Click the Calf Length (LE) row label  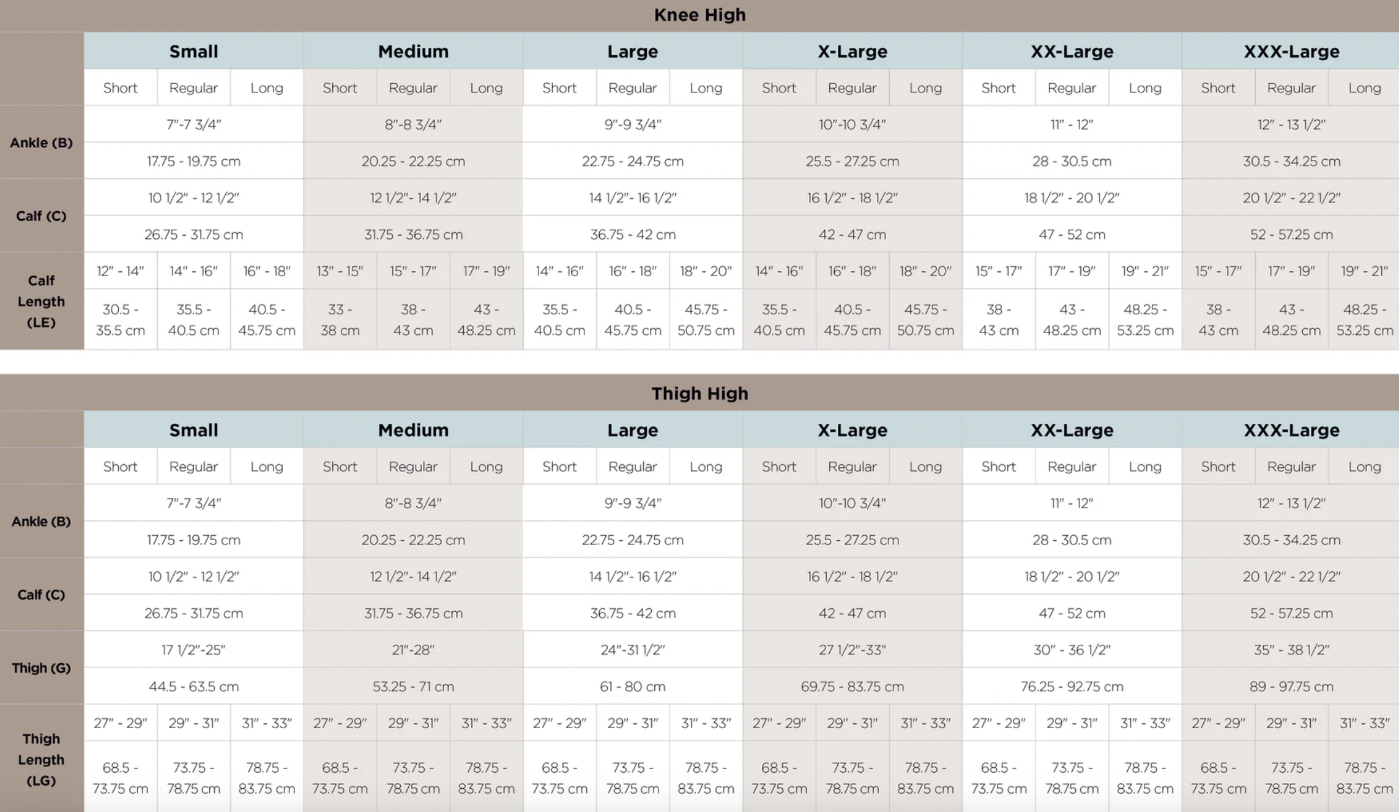coord(41,301)
